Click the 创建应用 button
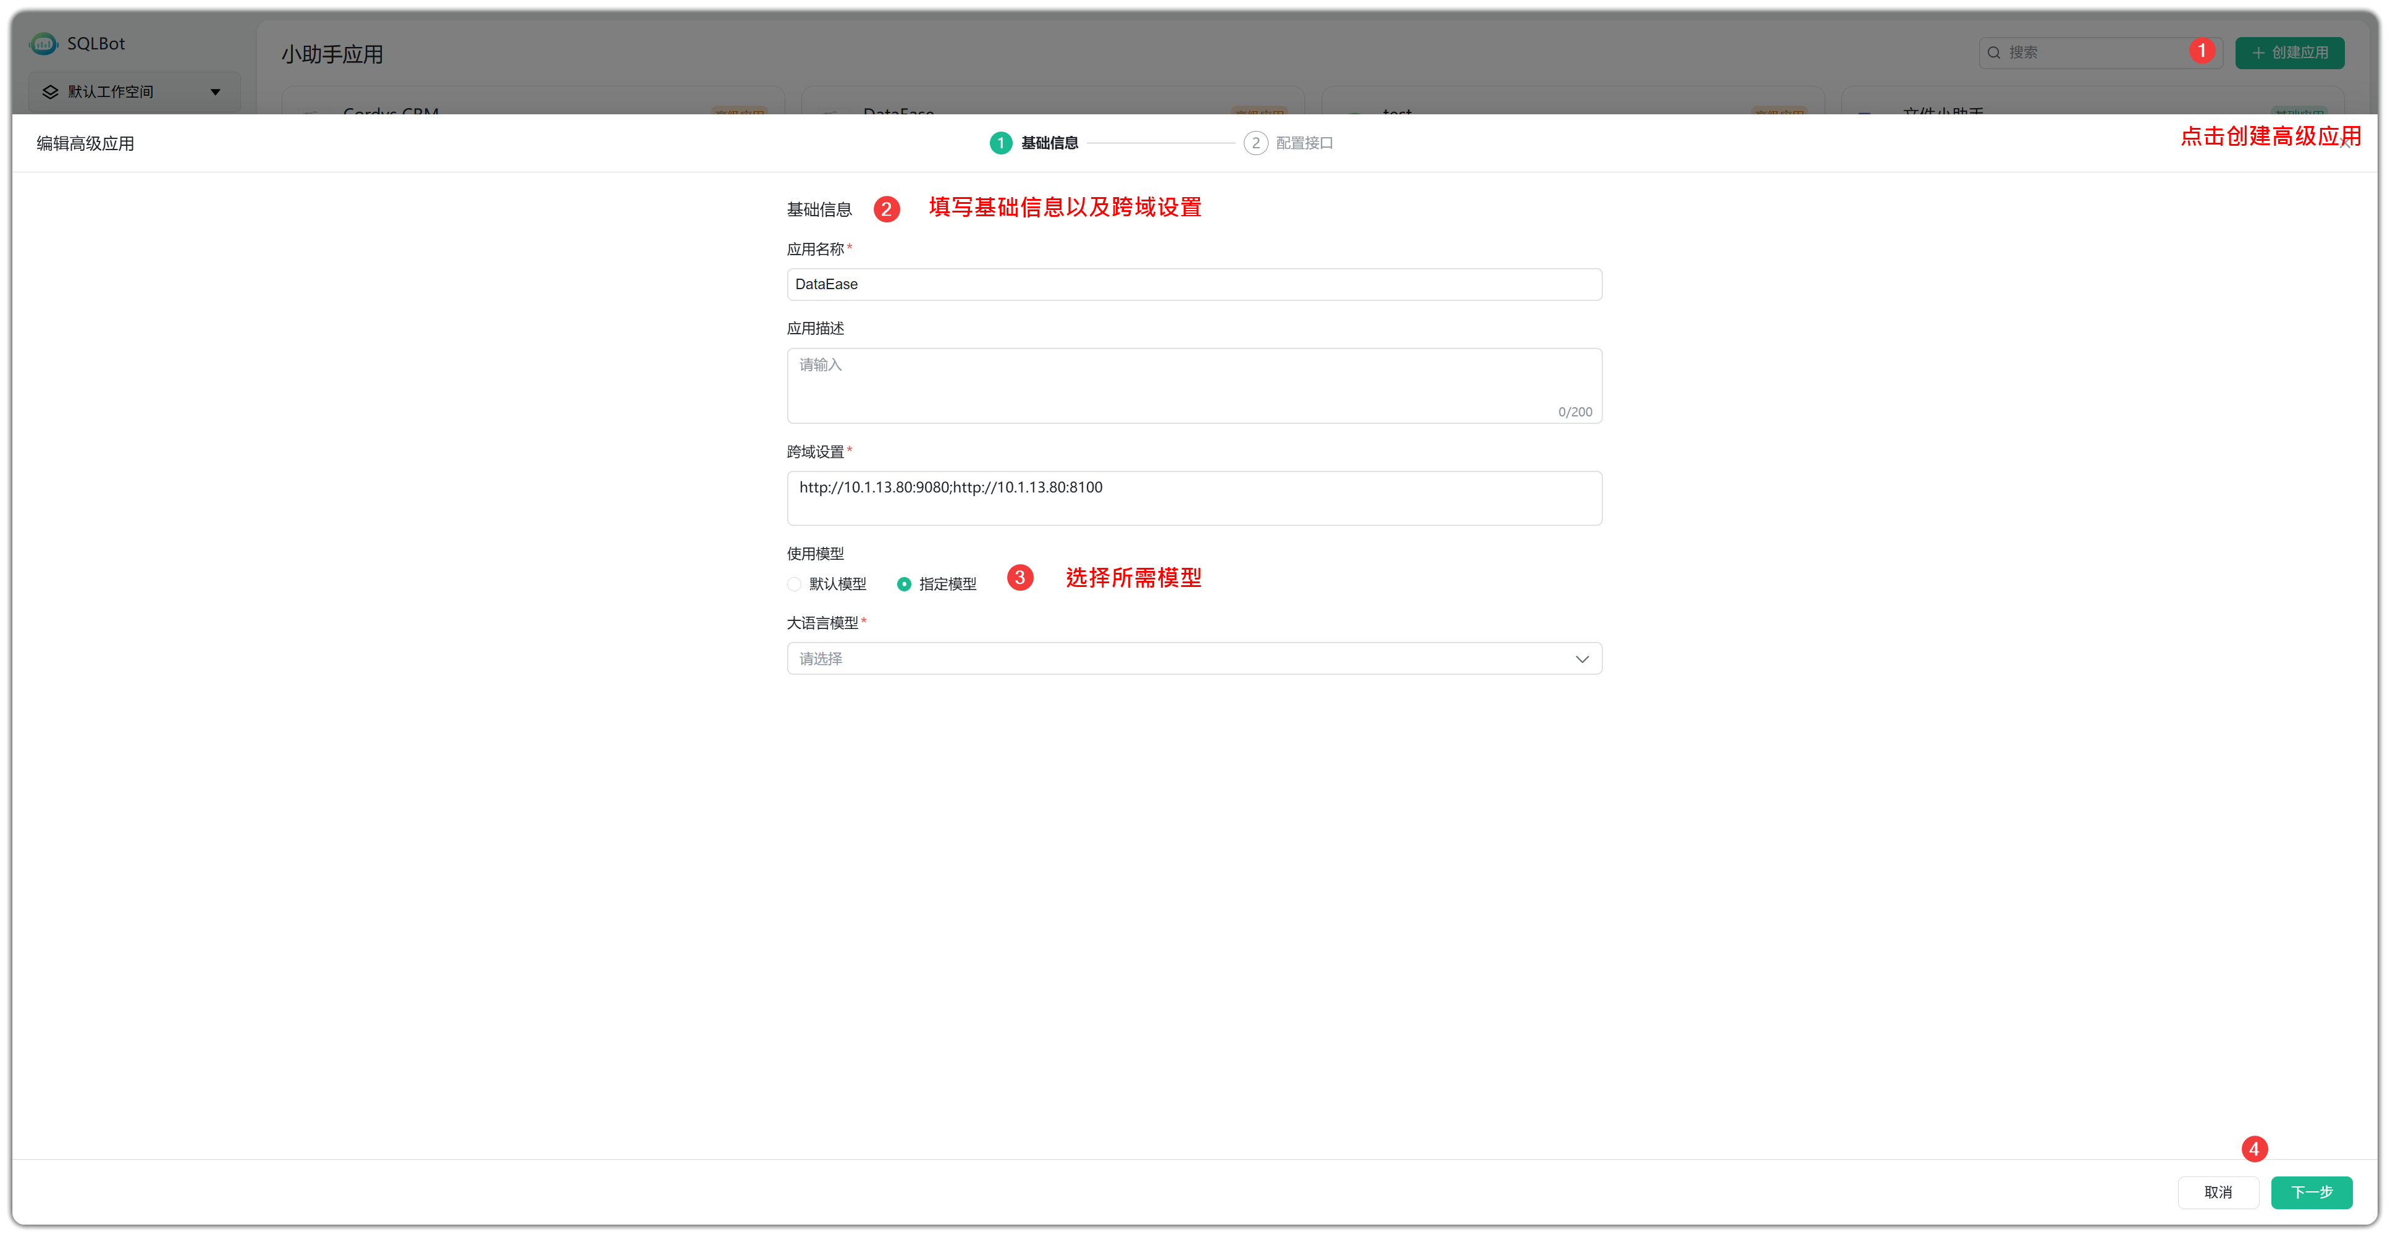The height and width of the screenshot is (1237, 2390). [x=2289, y=53]
